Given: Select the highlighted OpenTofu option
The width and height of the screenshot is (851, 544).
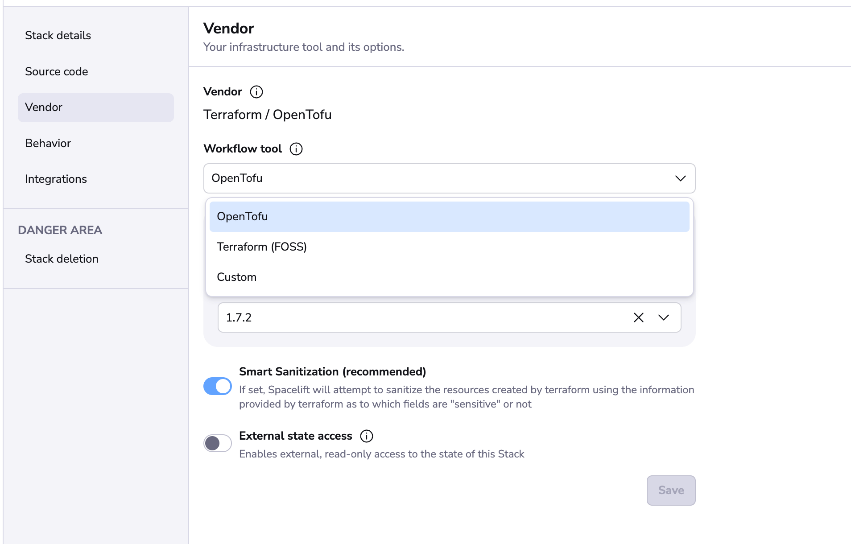Looking at the screenshot, I should (x=242, y=216).
